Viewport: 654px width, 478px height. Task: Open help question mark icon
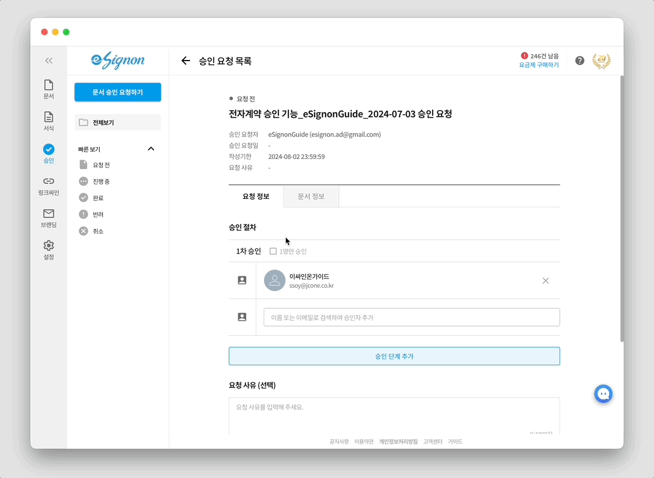(x=580, y=61)
